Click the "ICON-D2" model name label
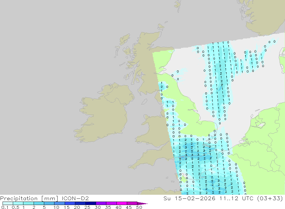The image size is (285, 209). point(75,198)
